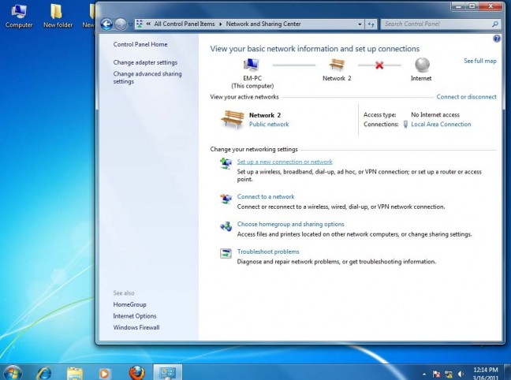Open the Help question mark icon
Screen dimensions: 511x380
click(x=496, y=39)
